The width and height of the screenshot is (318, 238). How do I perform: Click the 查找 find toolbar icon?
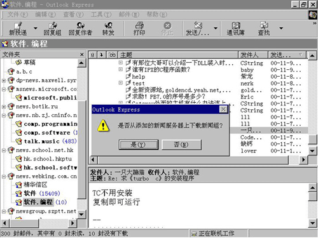click(x=264, y=29)
